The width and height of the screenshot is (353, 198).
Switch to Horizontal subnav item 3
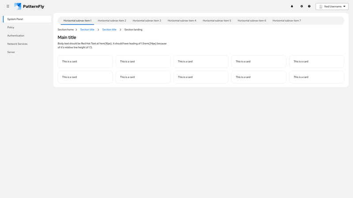pyautogui.click(x=147, y=21)
